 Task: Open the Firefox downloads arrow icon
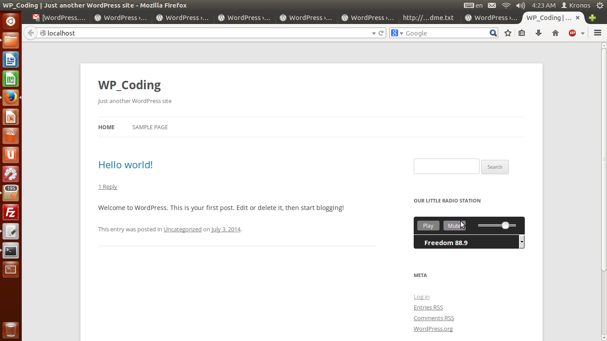(539, 33)
